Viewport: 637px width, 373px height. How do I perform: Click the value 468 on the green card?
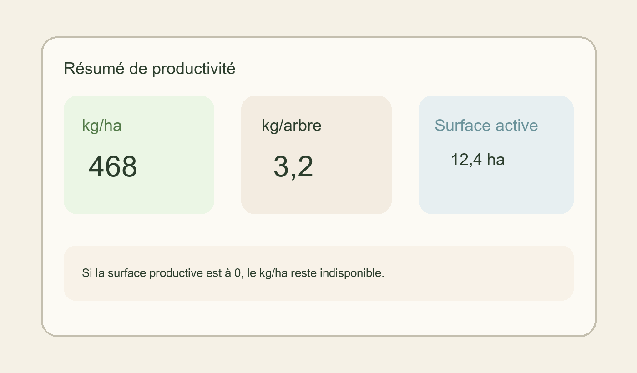click(x=113, y=167)
